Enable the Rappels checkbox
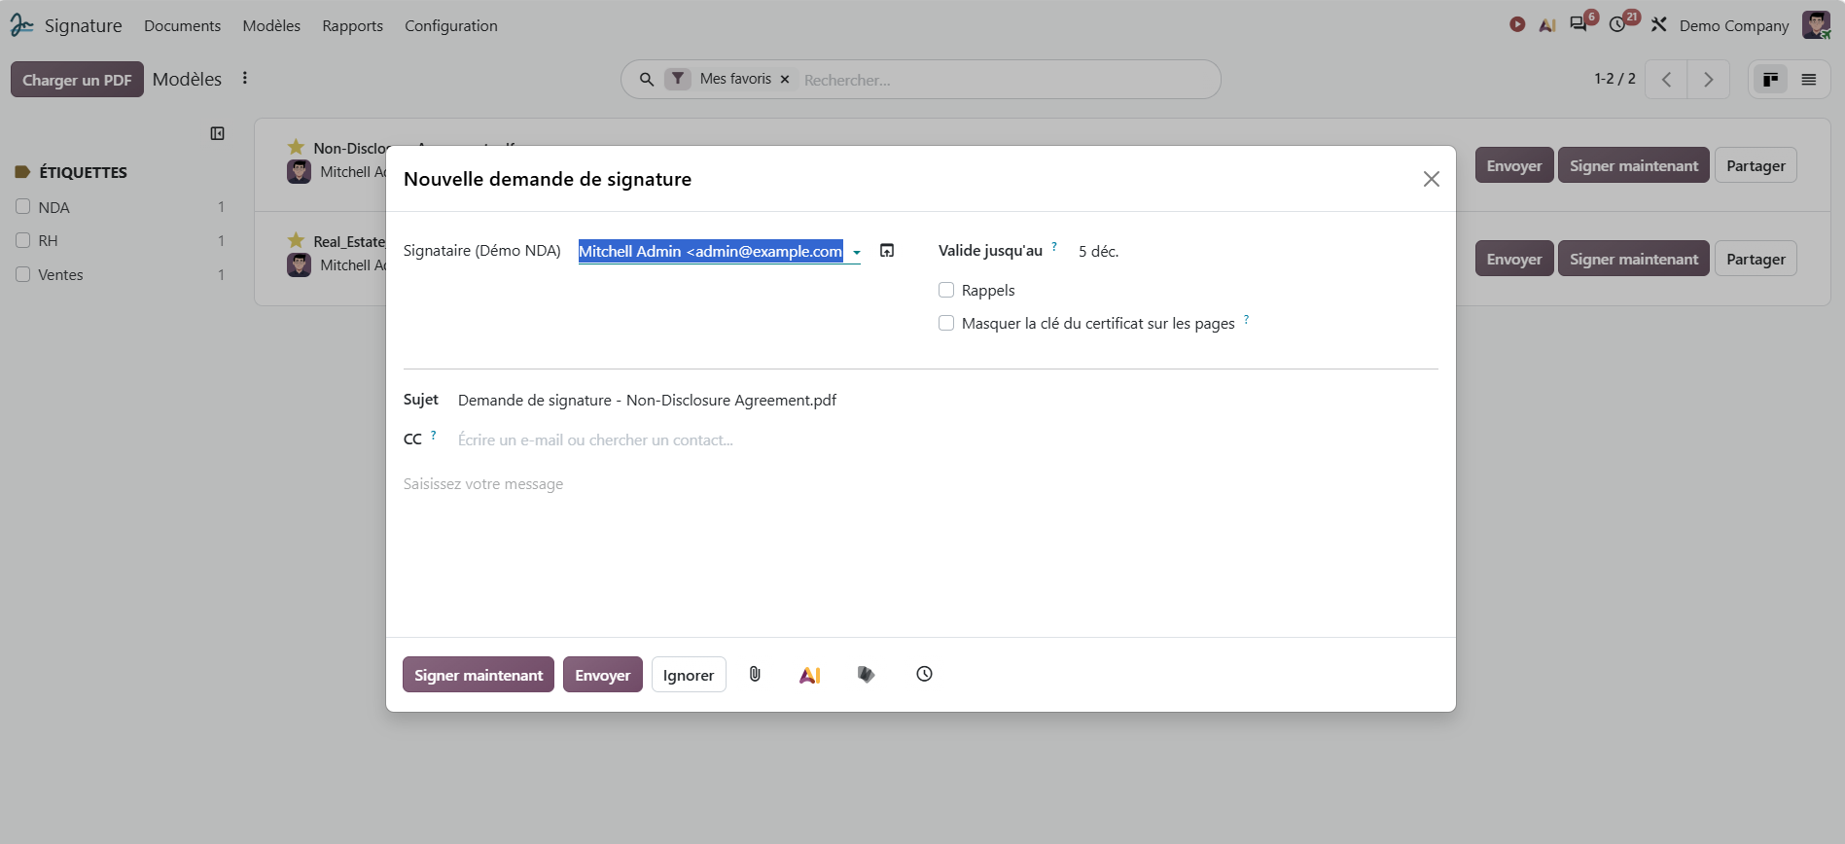Screen dimensions: 1845x844 (x=946, y=290)
